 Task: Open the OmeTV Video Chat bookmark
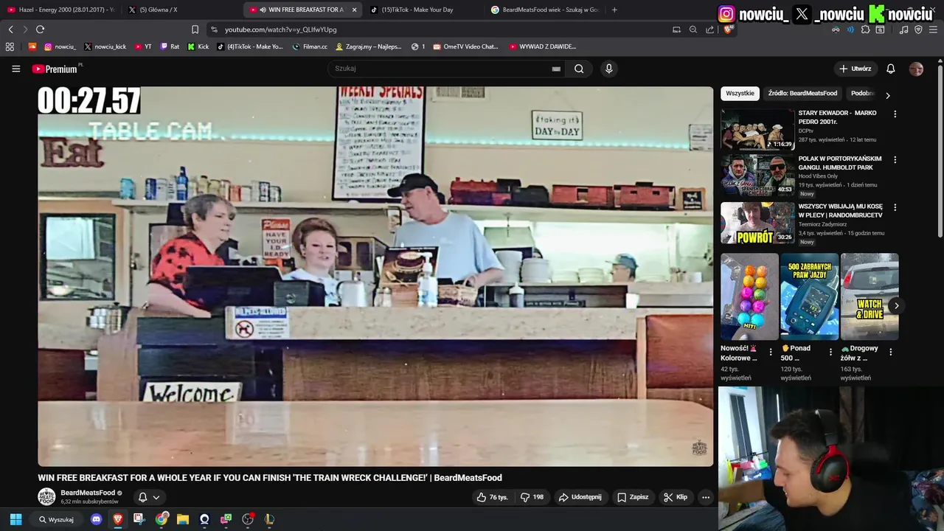[465, 46]
